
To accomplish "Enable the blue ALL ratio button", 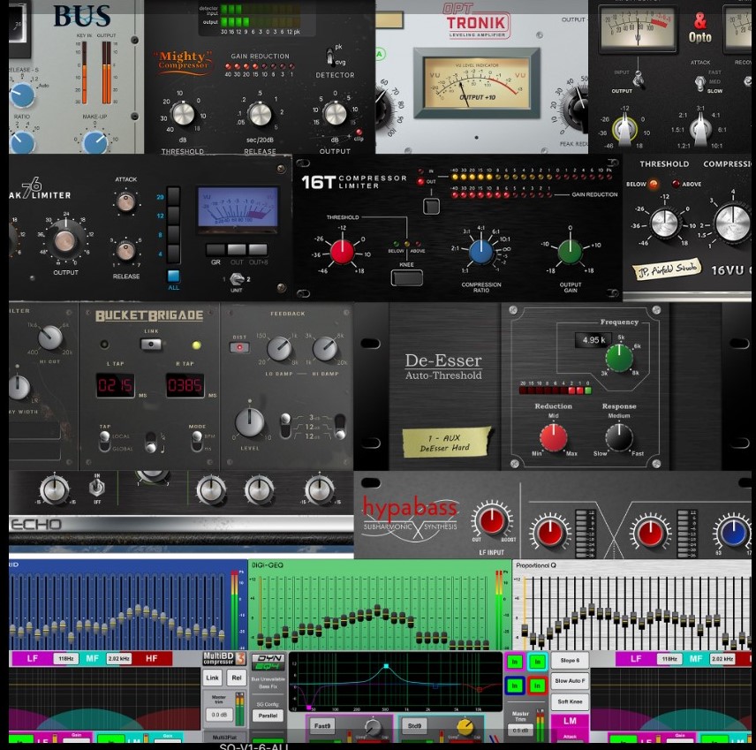I will (x=173, y=276).
